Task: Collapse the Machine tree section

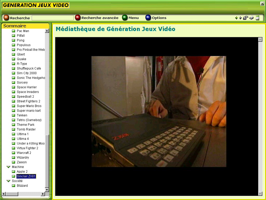Action: tap(8, 167)
